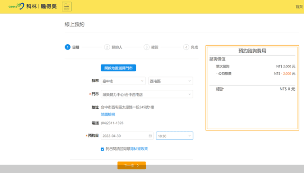Click step 3 確認 circle indicator
The width and height of the screenshot is (304, 173).
tap(147, 47)
